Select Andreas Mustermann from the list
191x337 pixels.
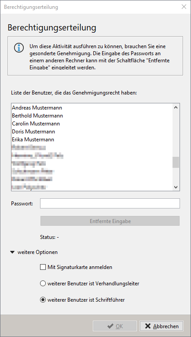92,107
